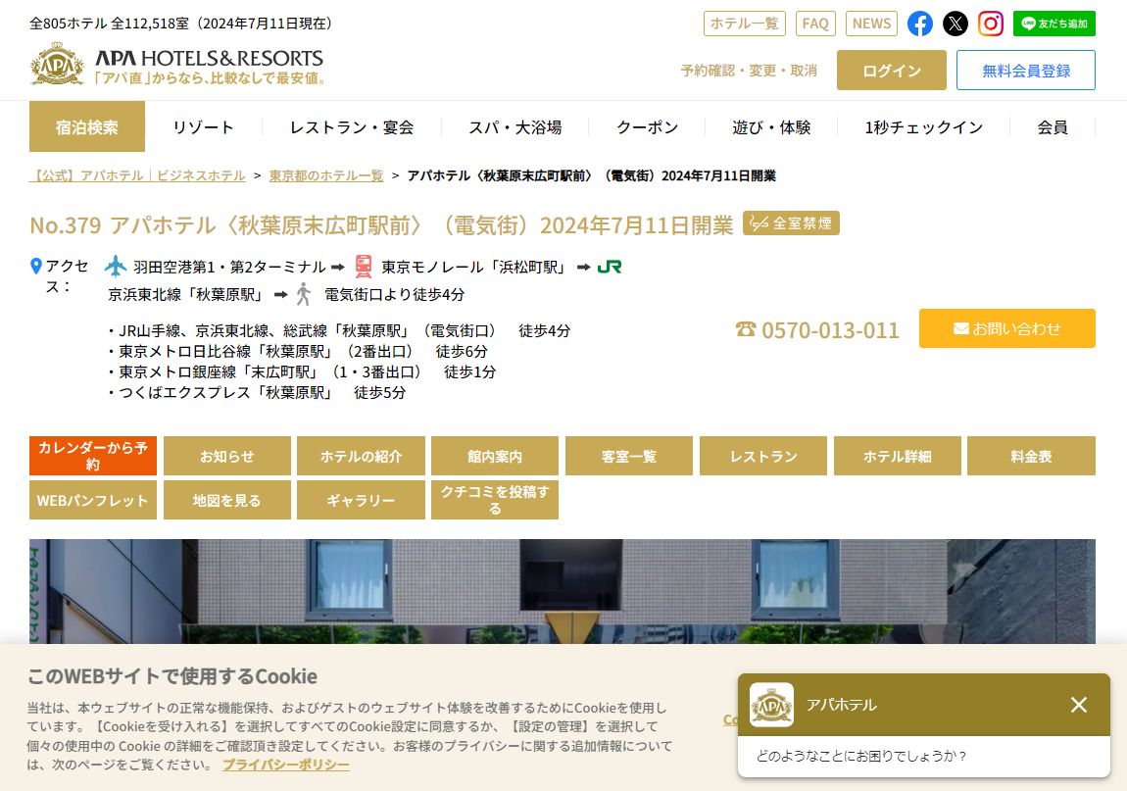Click the JR山手線、京浜東北線 access line
The image size is (1127, 791).
coord(338,330)
